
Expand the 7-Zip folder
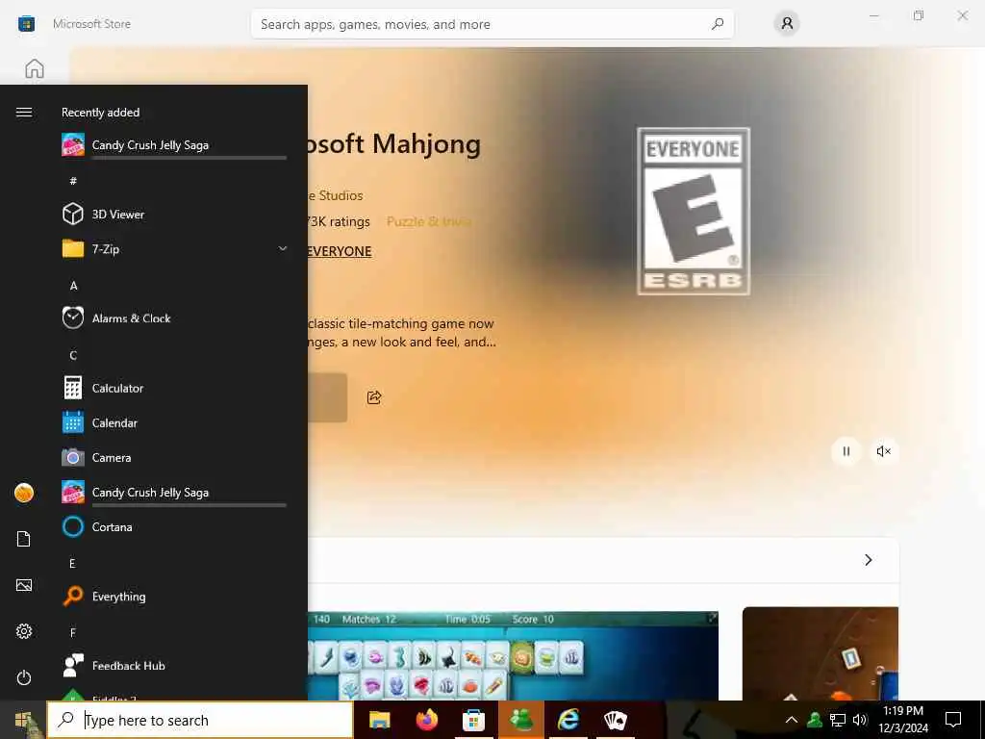174,249
